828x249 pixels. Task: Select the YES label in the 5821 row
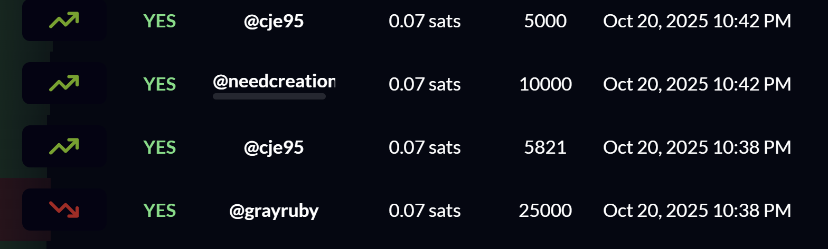point(159,148)
